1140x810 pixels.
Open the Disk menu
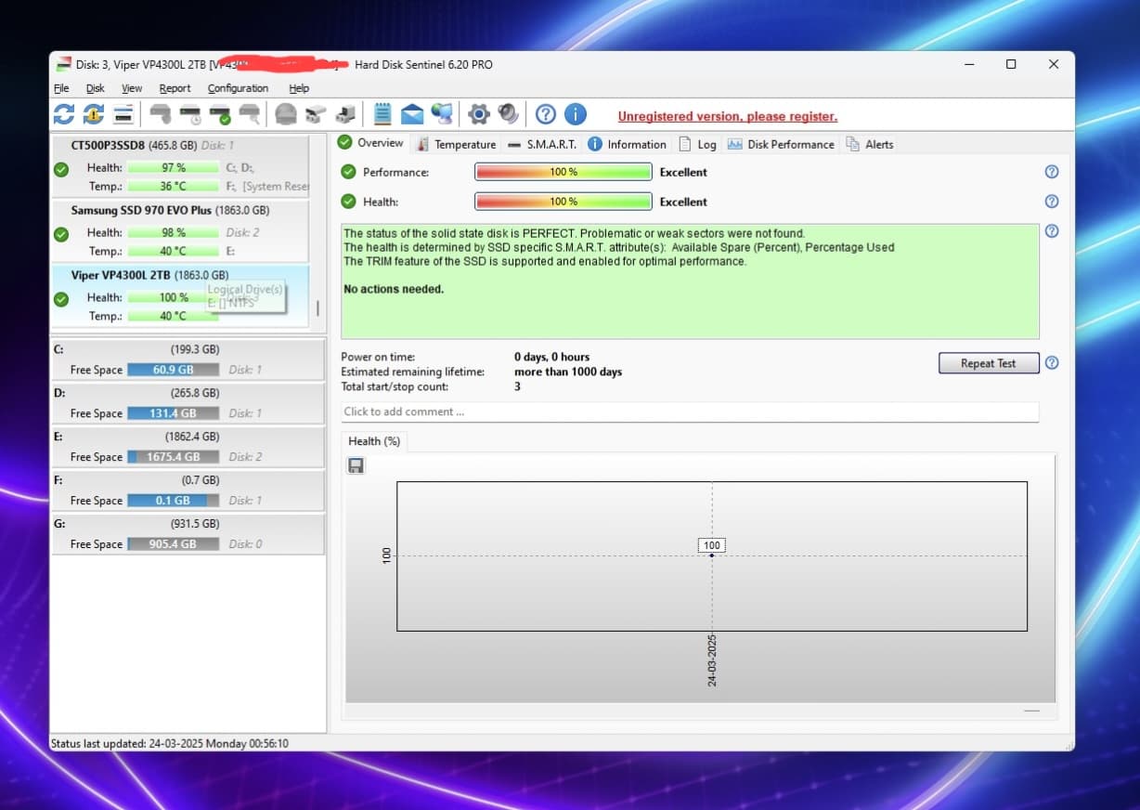coord(95,88)
